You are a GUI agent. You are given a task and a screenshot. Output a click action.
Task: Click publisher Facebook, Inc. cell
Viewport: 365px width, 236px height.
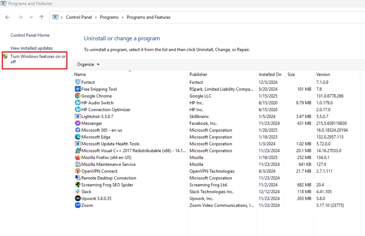203,123
